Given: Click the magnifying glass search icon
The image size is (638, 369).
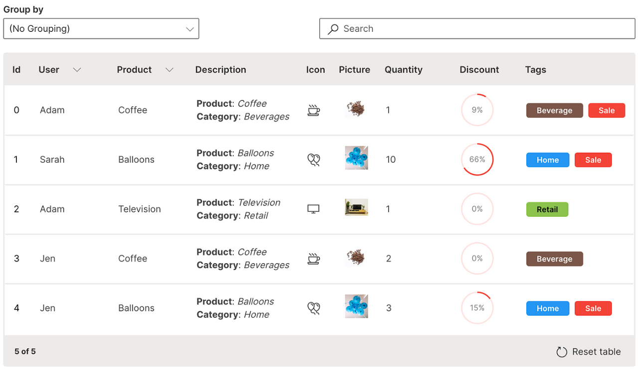Looking at the screenshot, I should click(333, 29).
